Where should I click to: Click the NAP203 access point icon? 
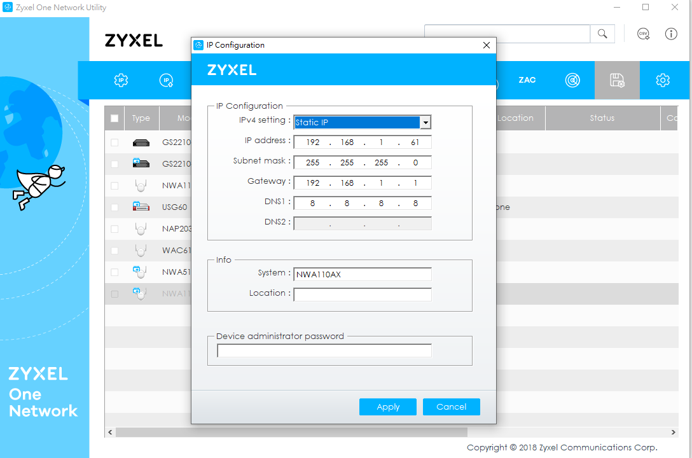(x=141, y=228)
